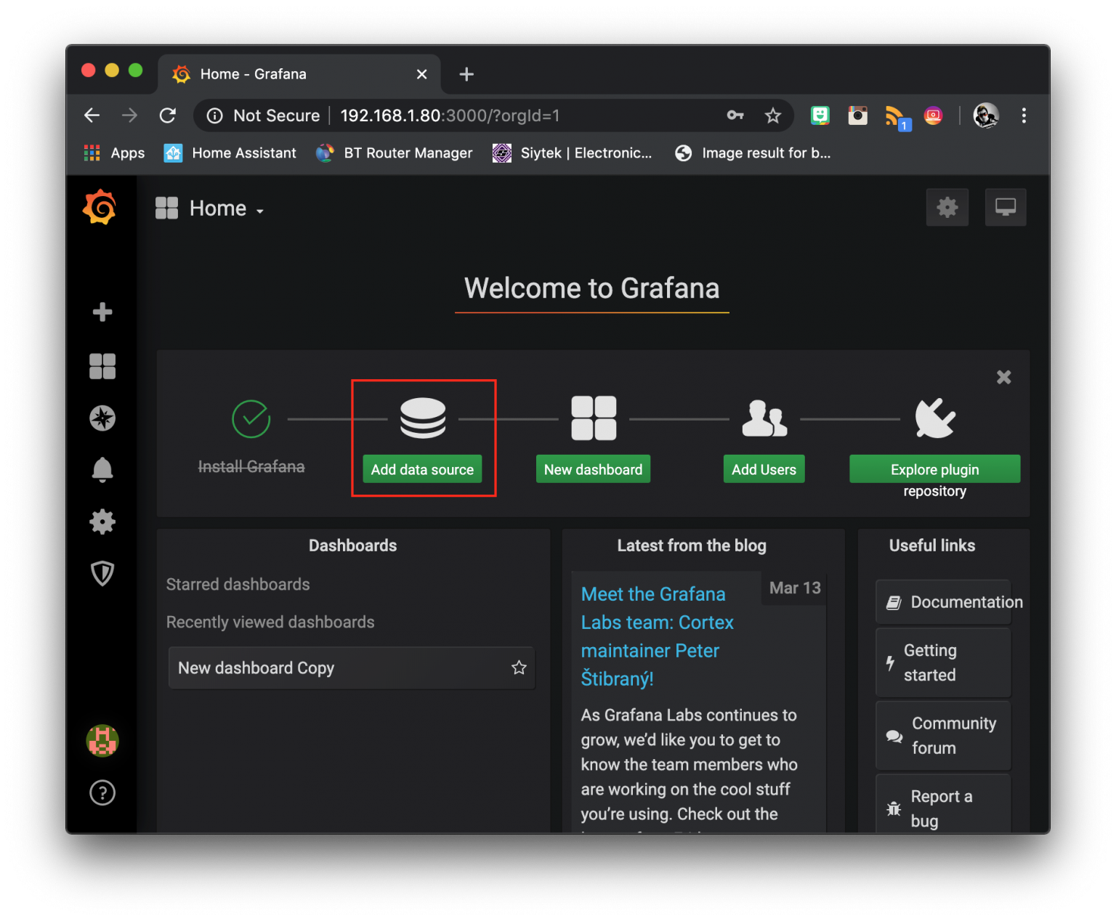Star the New dashboard Copy dashboard
Image resolution: width=1116 pixels, height=921 pixels.
tap(519, 668)
